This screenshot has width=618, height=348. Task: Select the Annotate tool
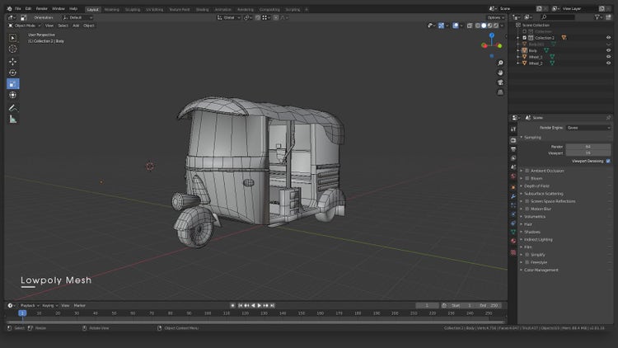[12, 107]
